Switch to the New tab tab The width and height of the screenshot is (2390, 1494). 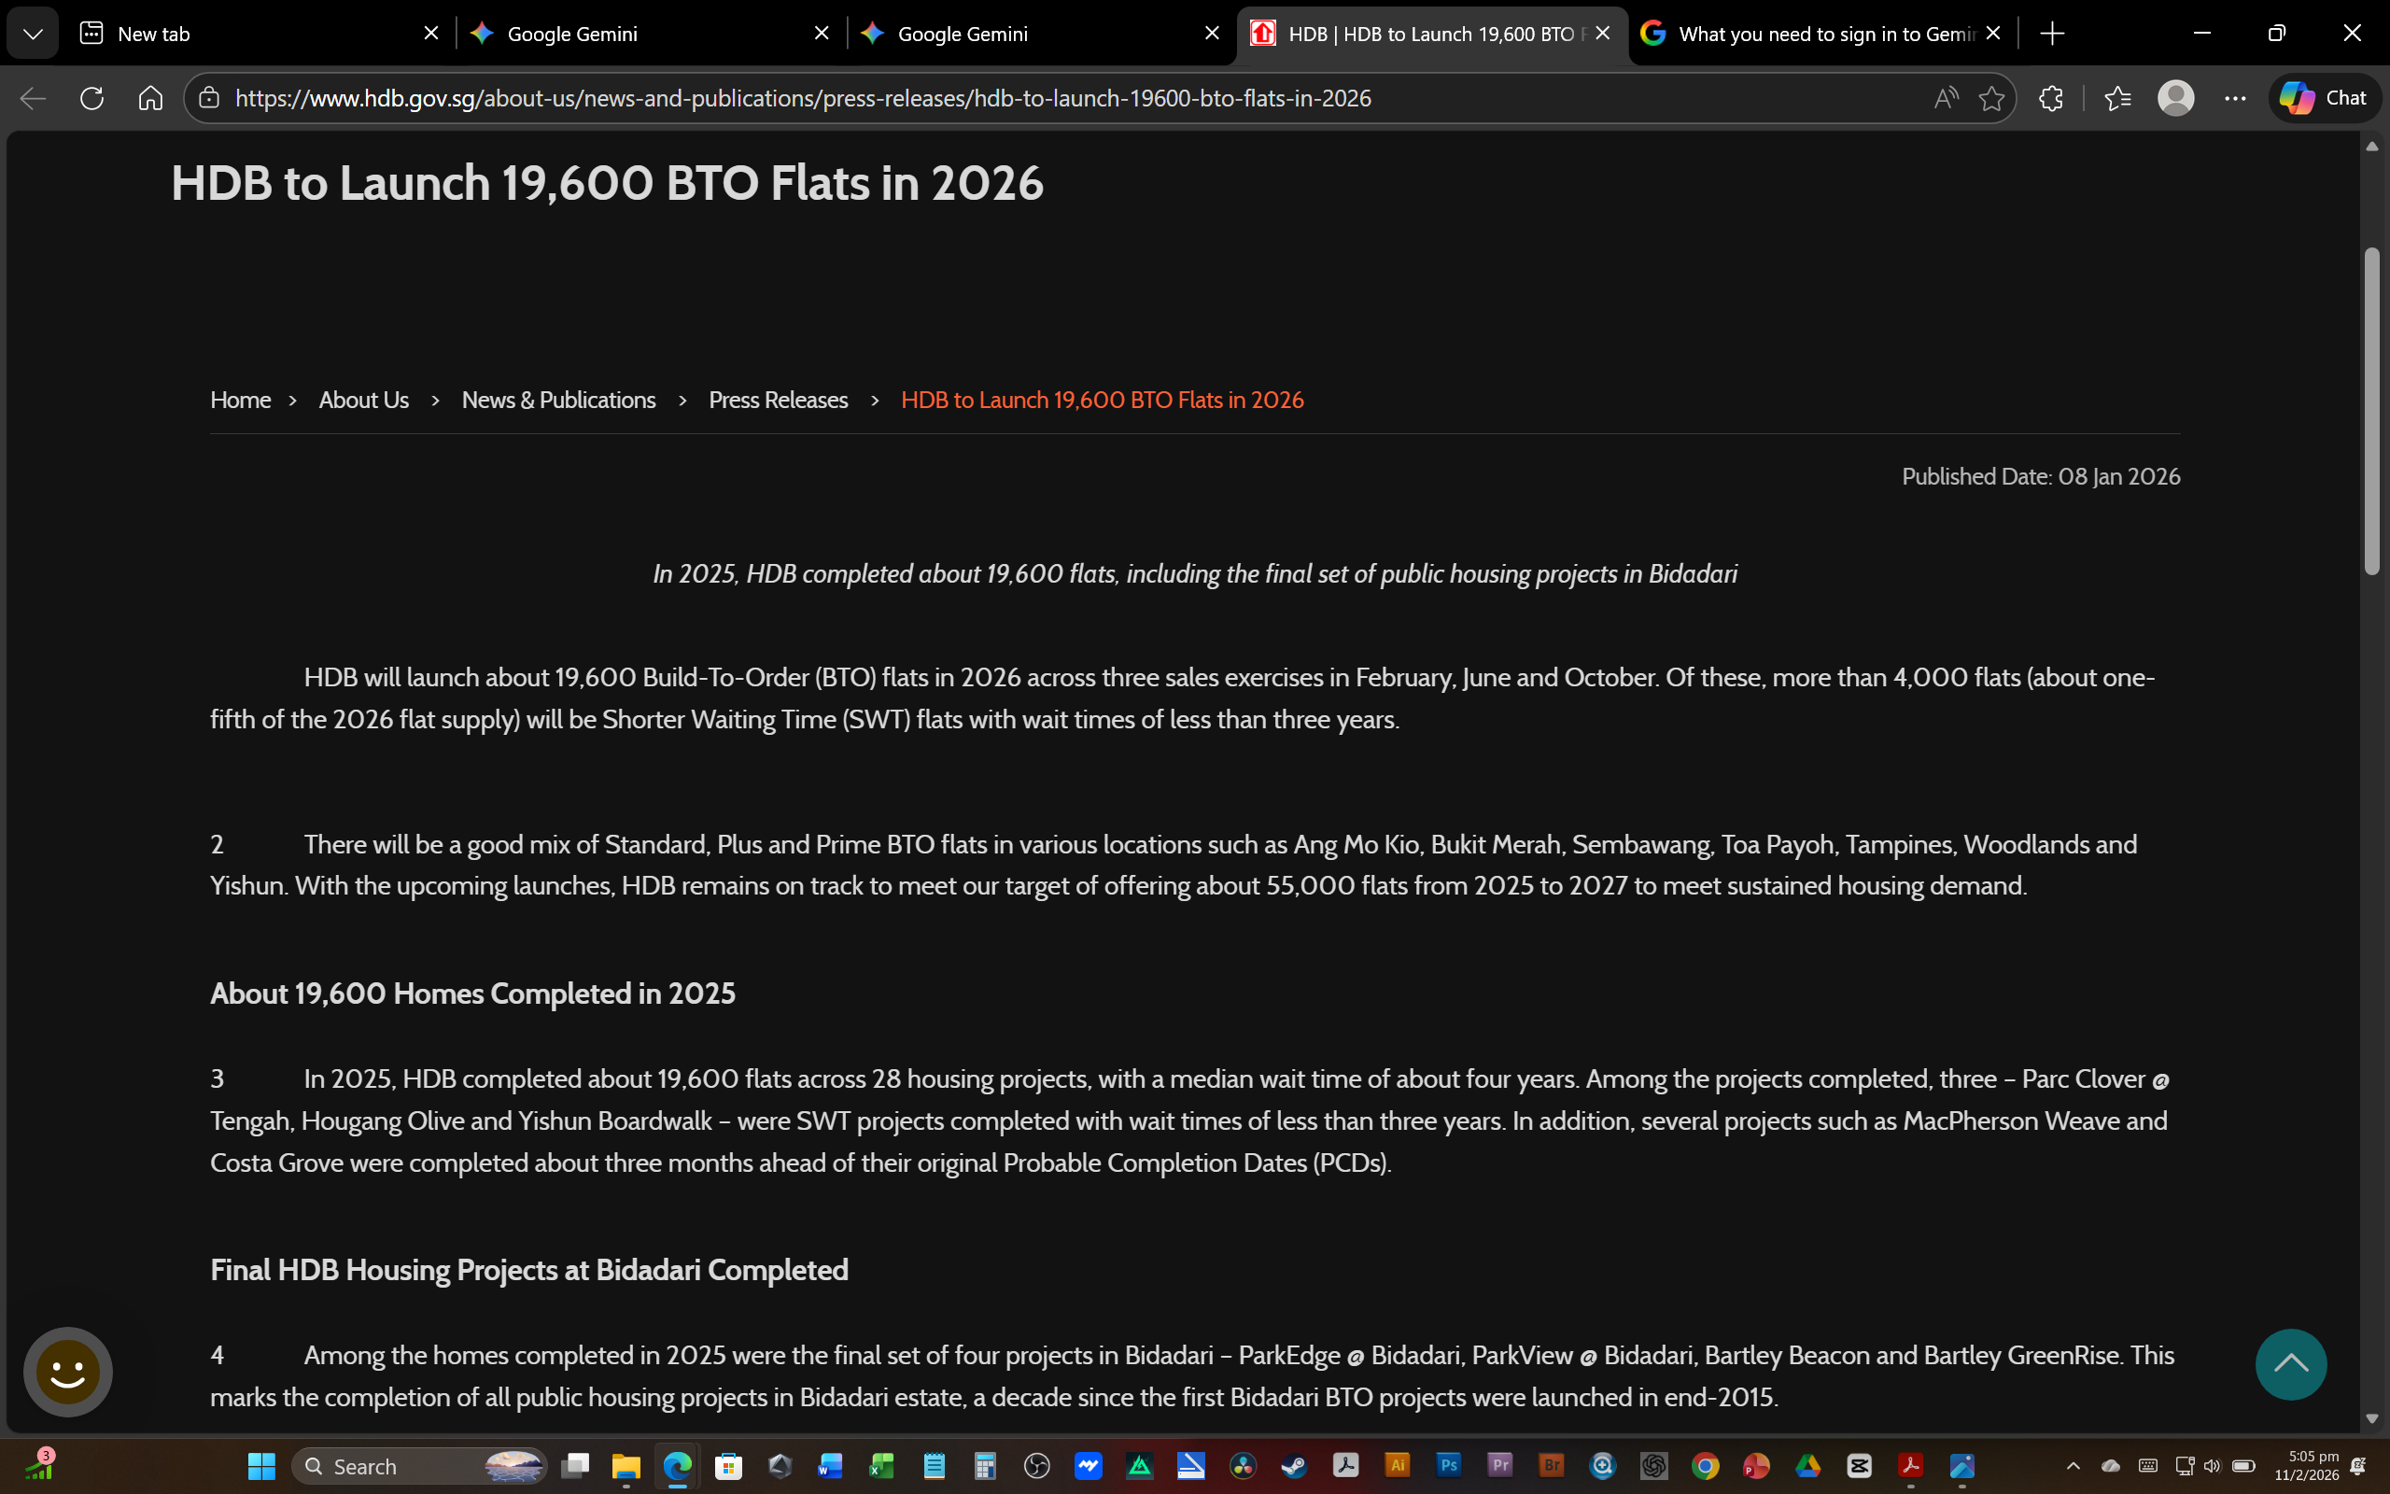(x=260, y=34)
